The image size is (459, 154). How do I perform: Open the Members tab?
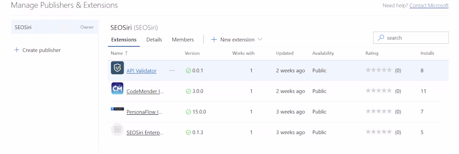(183, 40)
